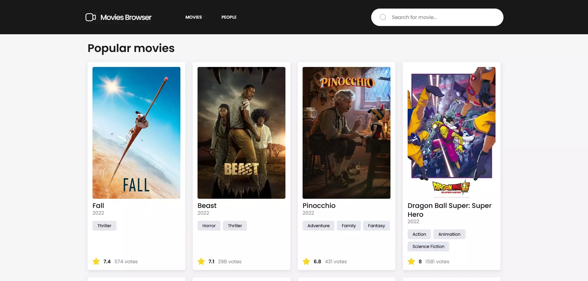Click the star icon on Pinocchio card
The width and height of the screenshot is (588, 281).
click(306, 261)
